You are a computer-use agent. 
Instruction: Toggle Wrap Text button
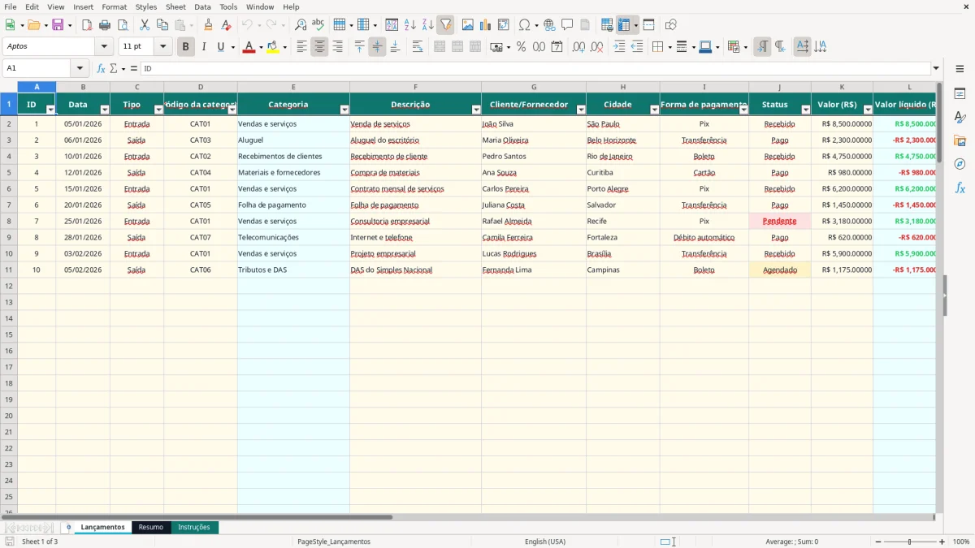click(418, 47)
